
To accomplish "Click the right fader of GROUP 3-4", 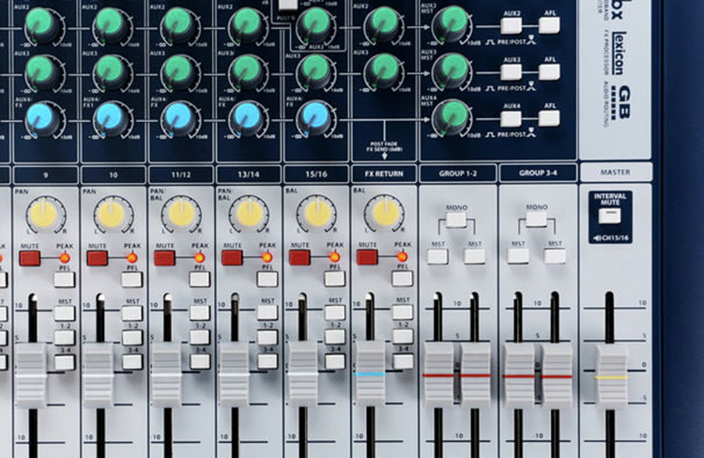I will pos(557,375).
